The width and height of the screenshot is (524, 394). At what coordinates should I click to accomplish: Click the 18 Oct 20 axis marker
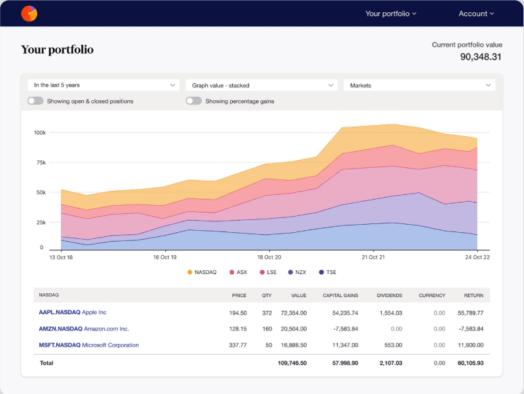pos(269,257)
